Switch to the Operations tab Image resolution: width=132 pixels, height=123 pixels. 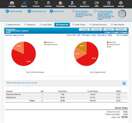tap(30, 25)
